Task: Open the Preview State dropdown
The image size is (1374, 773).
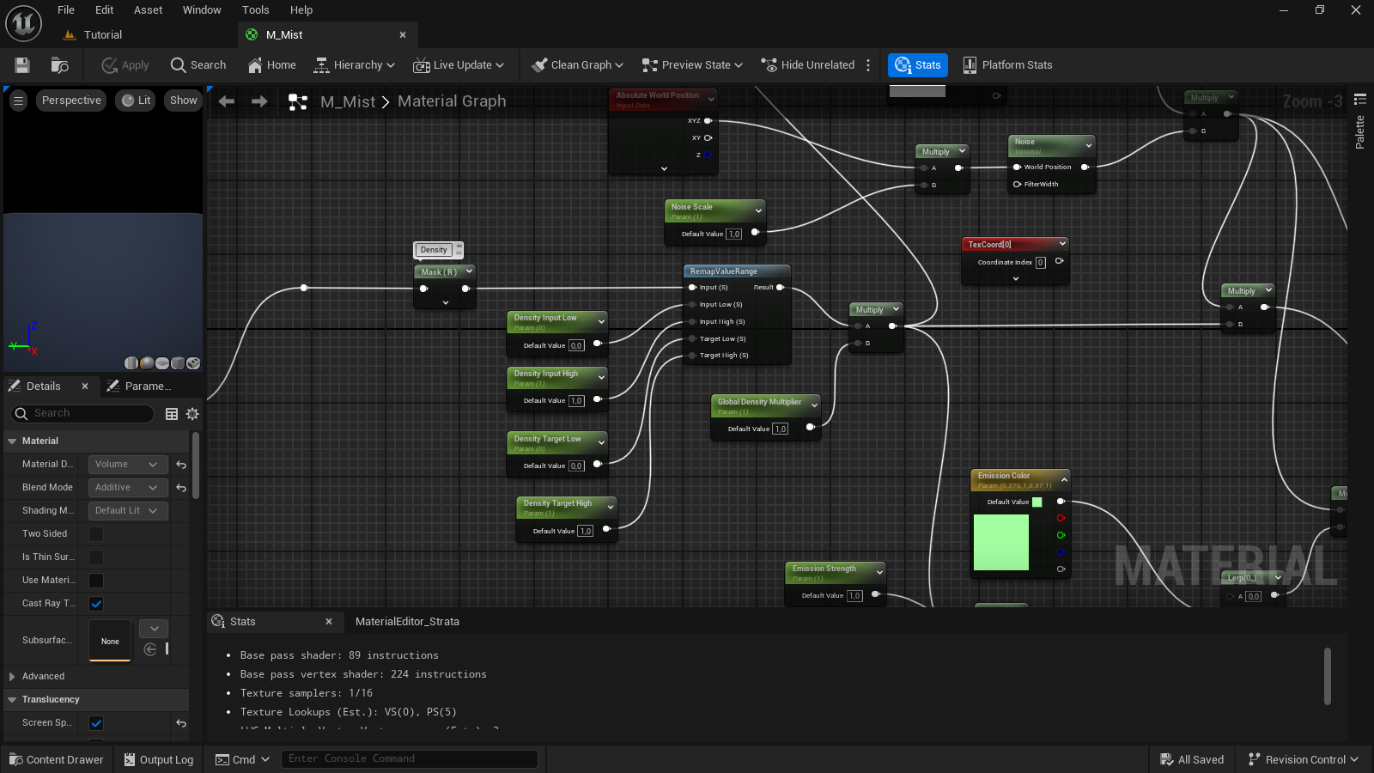Action: point(692,65)
